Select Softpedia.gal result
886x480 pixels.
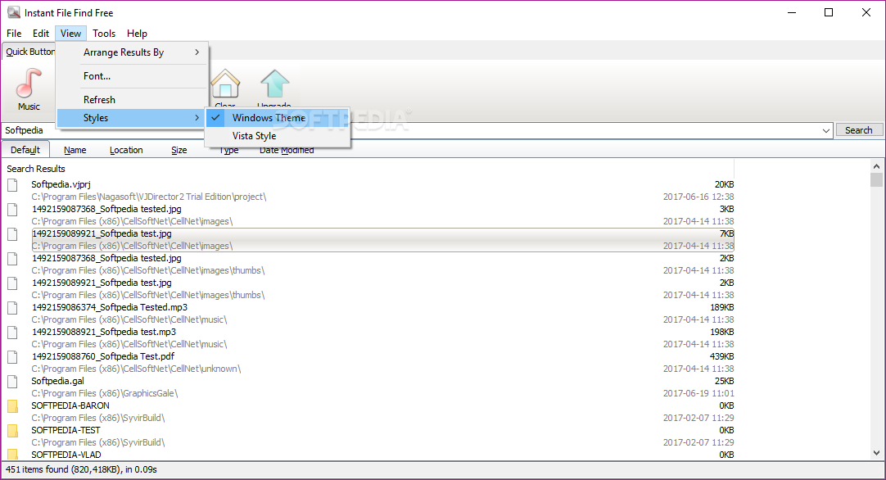click(x=382, y=387)
